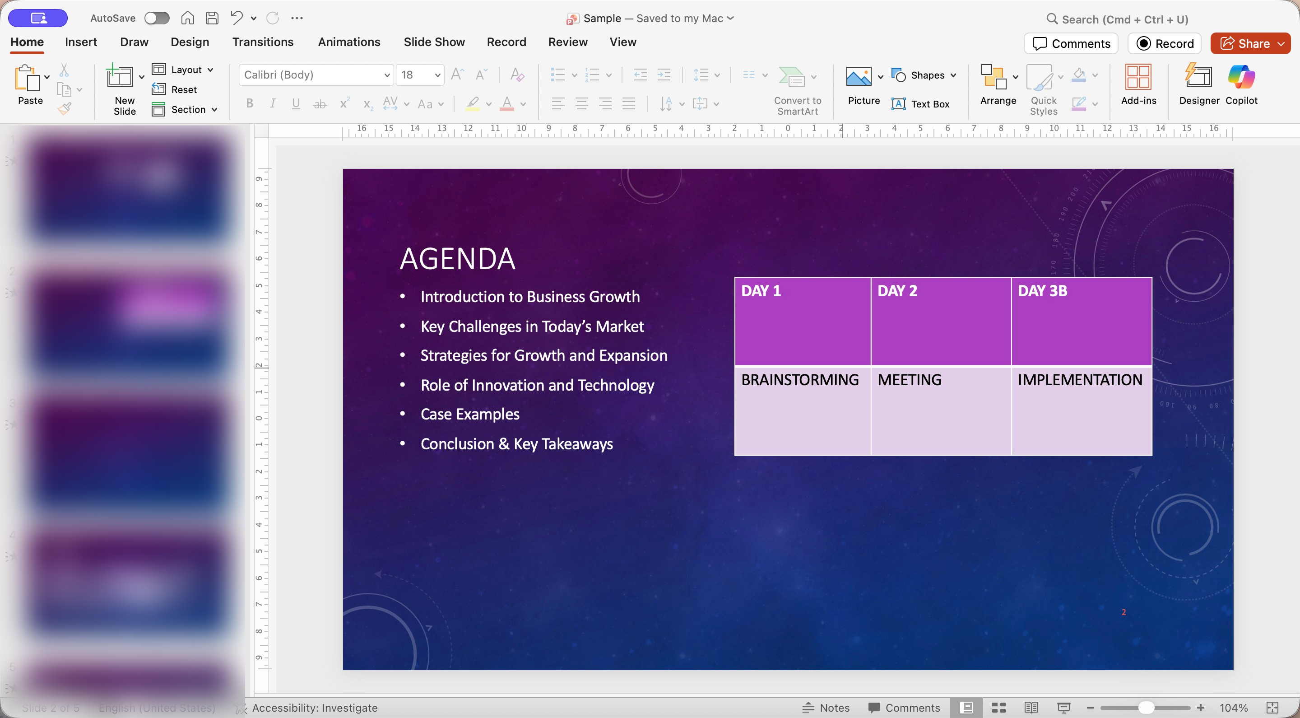Viewport: 1300px width, 718px height.
Task: Switch to Slide Sorter view icon
Action: click(999, 708)
